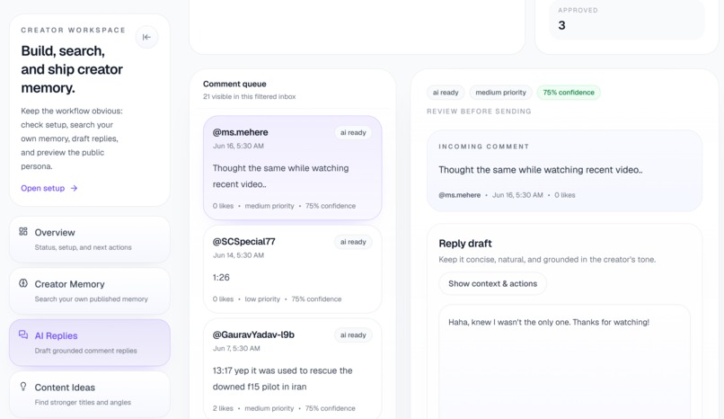The height and width of the screenshot is (419, 724).
Task: Click inside the reply draft text box
Action: 564,361
